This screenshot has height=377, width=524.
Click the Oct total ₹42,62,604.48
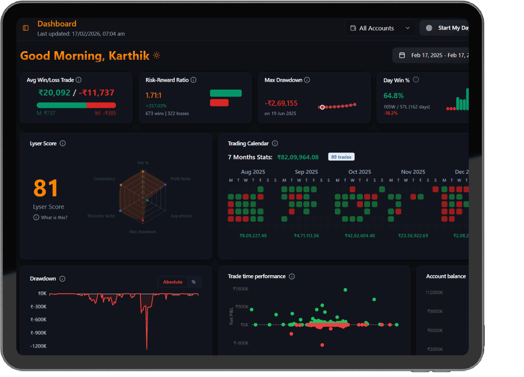[x=360, y=236]
